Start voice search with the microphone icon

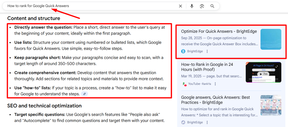coord(192,6)
